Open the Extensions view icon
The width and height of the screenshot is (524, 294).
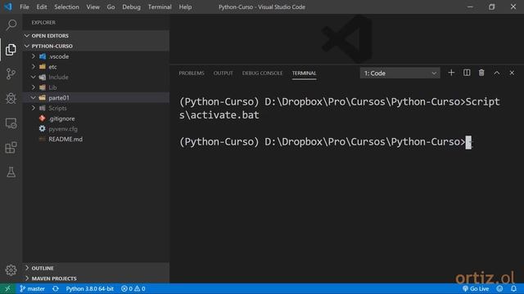click(11, 148)
